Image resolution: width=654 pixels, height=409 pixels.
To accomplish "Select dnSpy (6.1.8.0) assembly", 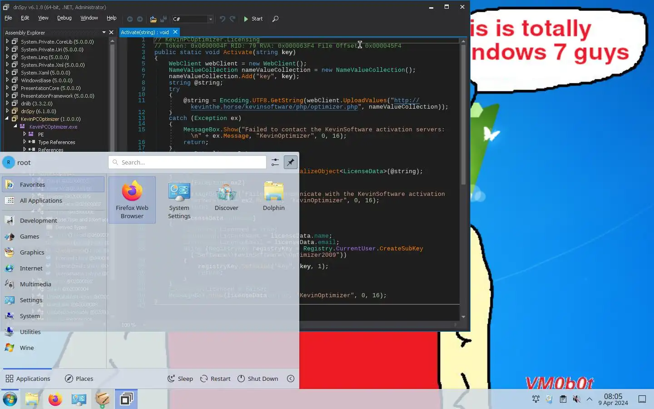I will 39,111.
